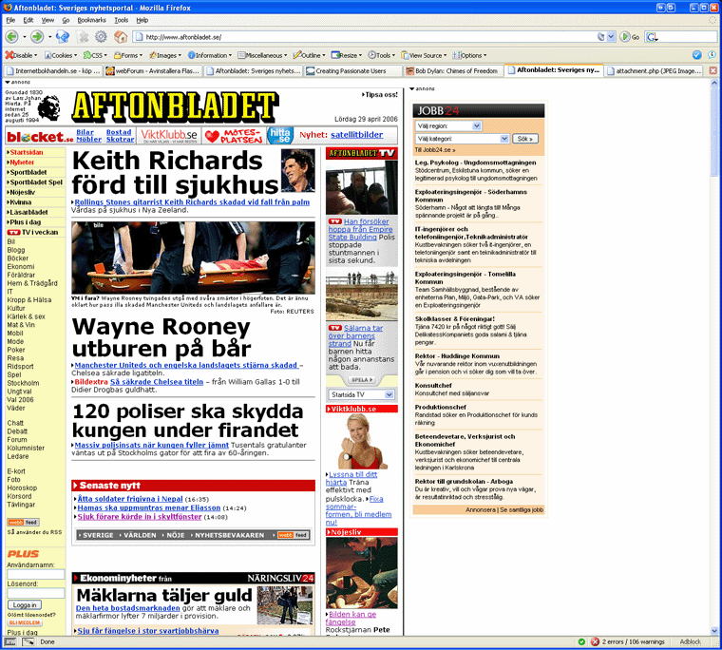Click the Mötesplatsen heart logo
Image resolution: width=722 pixels, height=650 pixels.
tap(234, 136)
